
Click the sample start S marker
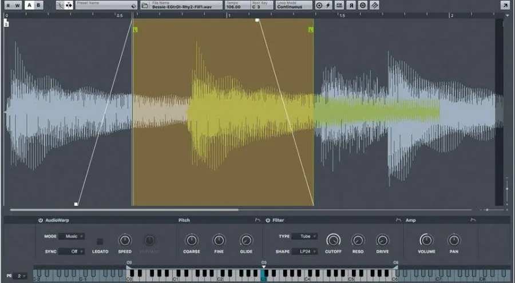[6, 23]
